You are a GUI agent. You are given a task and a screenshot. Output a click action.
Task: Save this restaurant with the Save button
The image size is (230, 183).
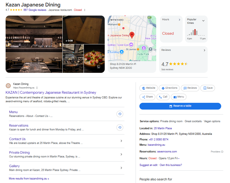(207, 88)
